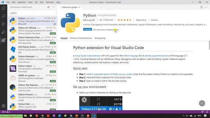210x118 pixels.
Task: Open the Explorer view in activity bar
Action: pos(4,8)
